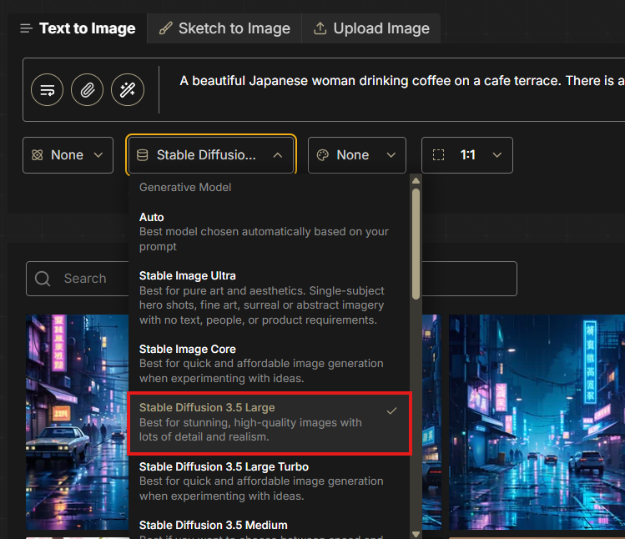The width and height of the screenshot is (625, 539).
Task: Click the scrollbar up arrow in model list
Action: pos(416,181)
